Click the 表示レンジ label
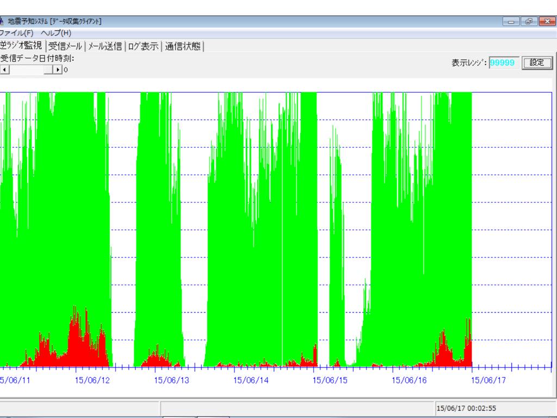 coord(469,63)
